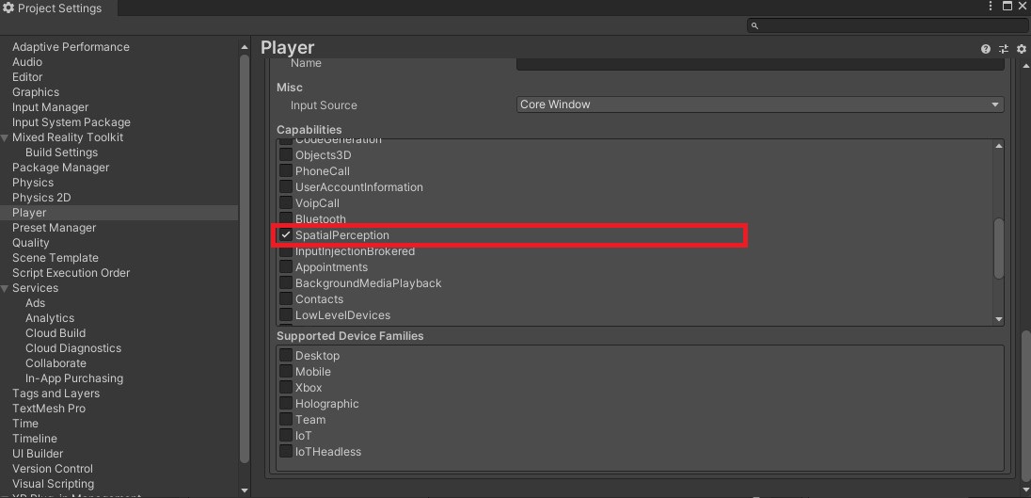The image size is (1031, 498).
Task: Open Package Manager settings
Action: click(60, 167)
